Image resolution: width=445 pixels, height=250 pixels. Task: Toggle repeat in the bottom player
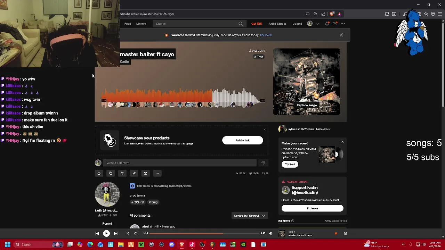click(x=136, y=234)
